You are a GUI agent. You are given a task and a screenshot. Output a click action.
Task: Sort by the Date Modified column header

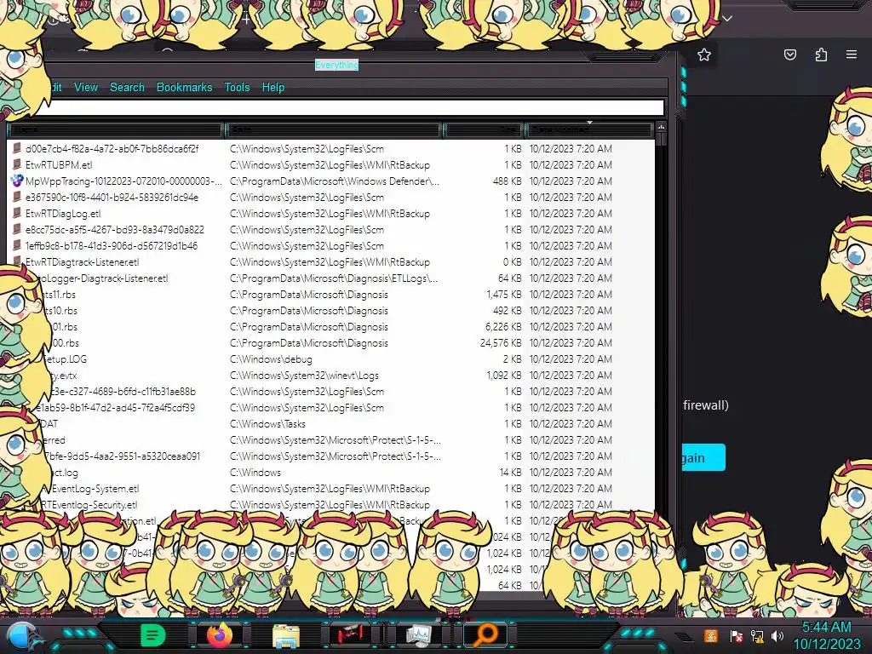pos(588,129)
